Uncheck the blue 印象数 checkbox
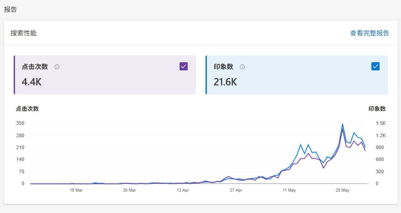401x213 pixels. pyautogui.click(x=375, y=66)
